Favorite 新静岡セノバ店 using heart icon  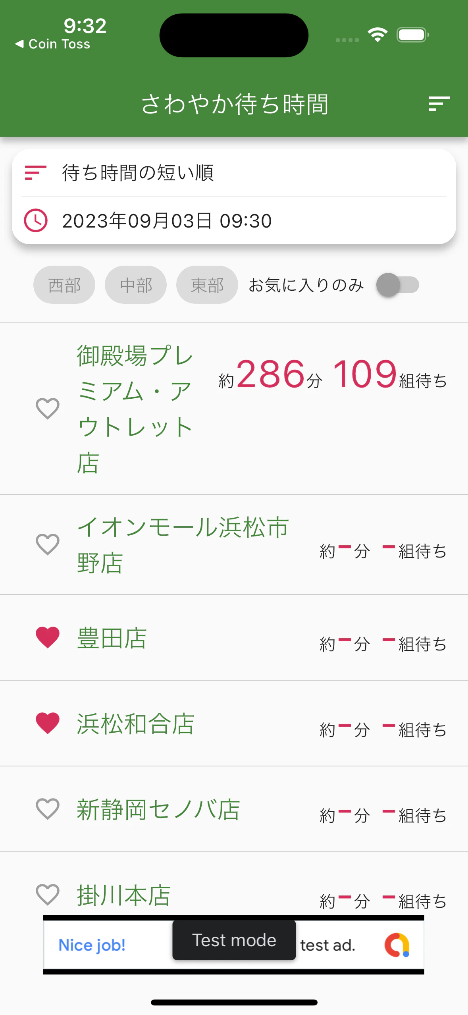pos(48,809)
